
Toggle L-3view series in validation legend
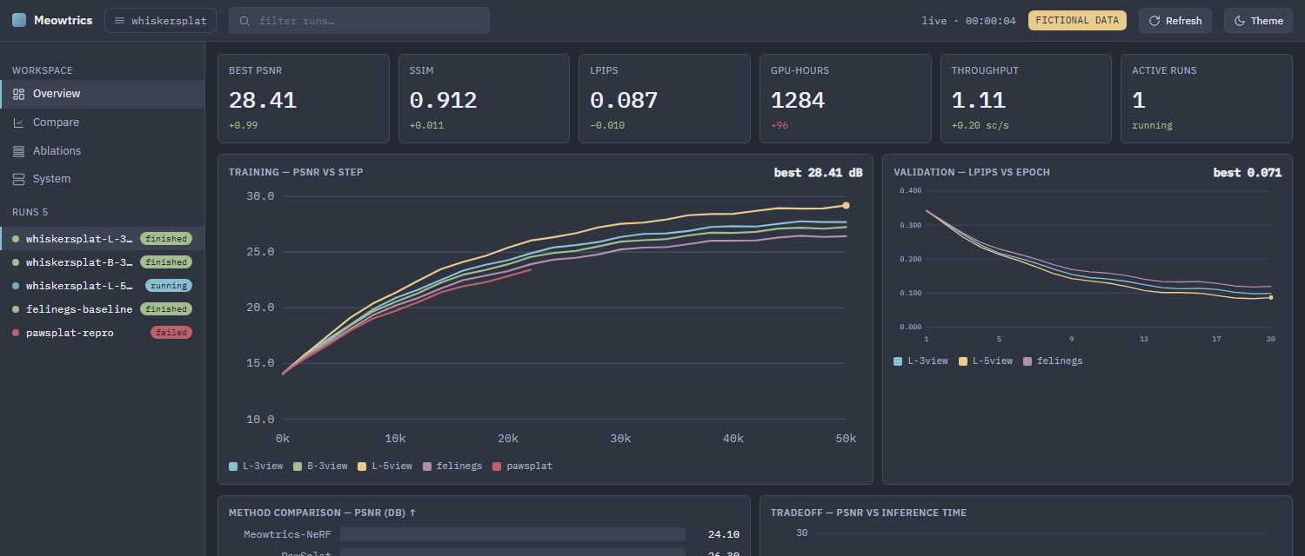click(920, 361)
